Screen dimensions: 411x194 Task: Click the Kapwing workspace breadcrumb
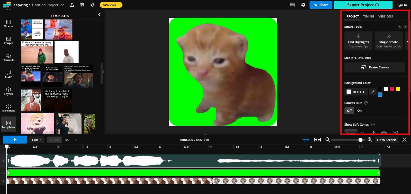[x=21, y=5]
